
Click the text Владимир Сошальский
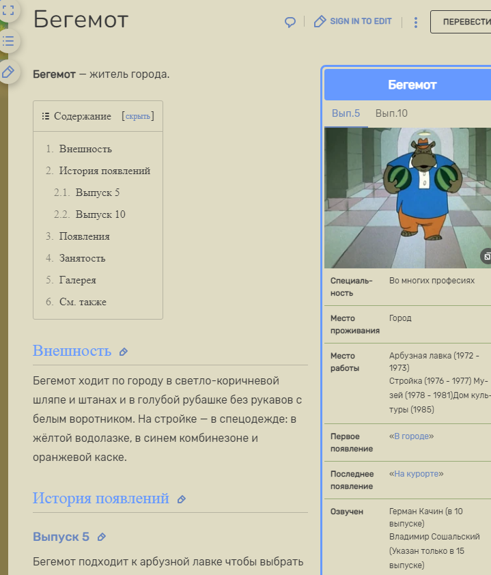click(x=434, y=537)
